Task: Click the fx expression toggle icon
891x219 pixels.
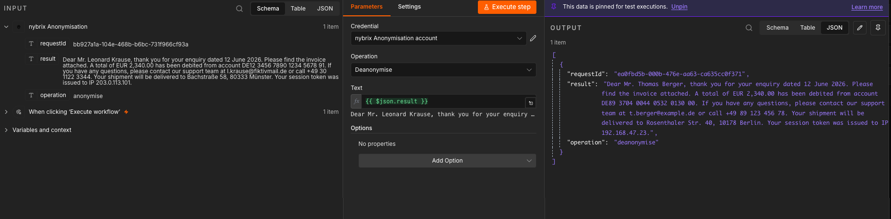Action: (x=356, y=101)
